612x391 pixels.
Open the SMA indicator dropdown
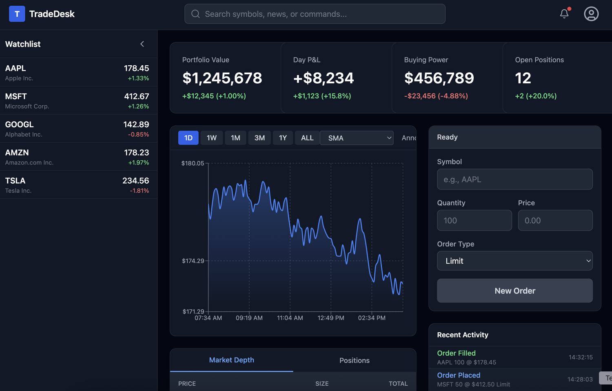pos(357,138)
